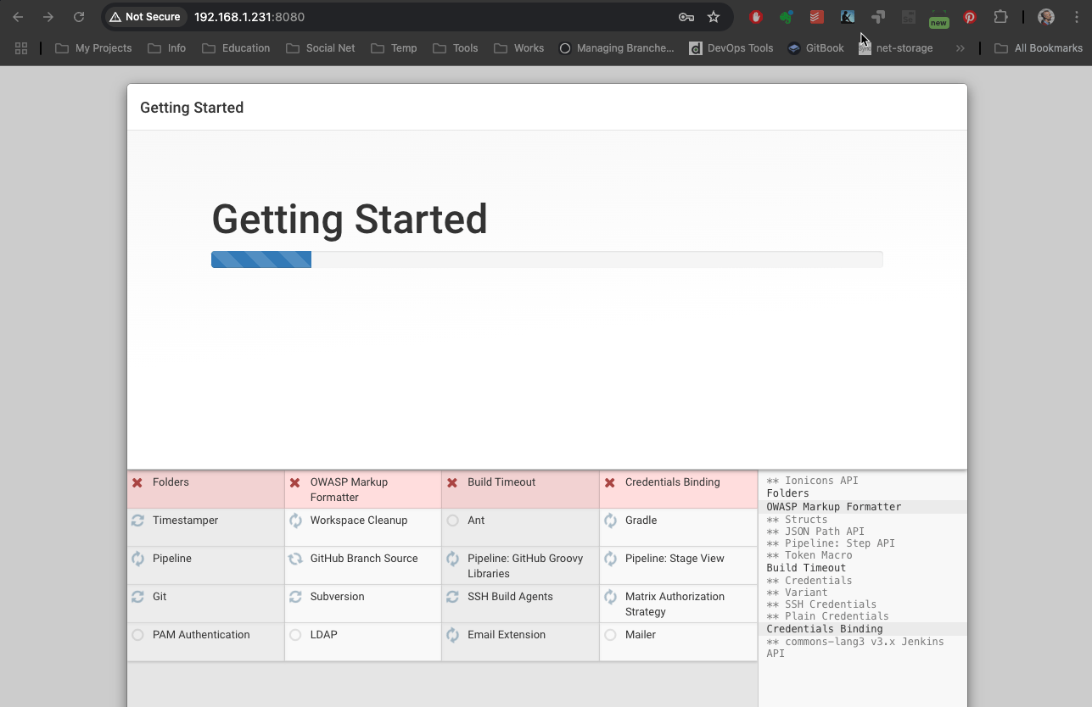Click the saved passwords key icon

(x=686, y=17)
